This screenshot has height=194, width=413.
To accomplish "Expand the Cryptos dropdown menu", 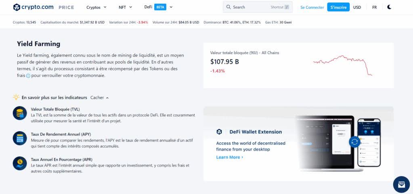I will tap(96, 7).
